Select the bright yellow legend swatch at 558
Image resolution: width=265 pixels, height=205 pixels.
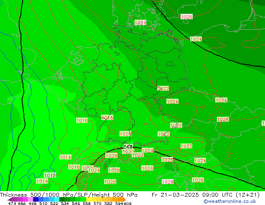click(89, 199)
